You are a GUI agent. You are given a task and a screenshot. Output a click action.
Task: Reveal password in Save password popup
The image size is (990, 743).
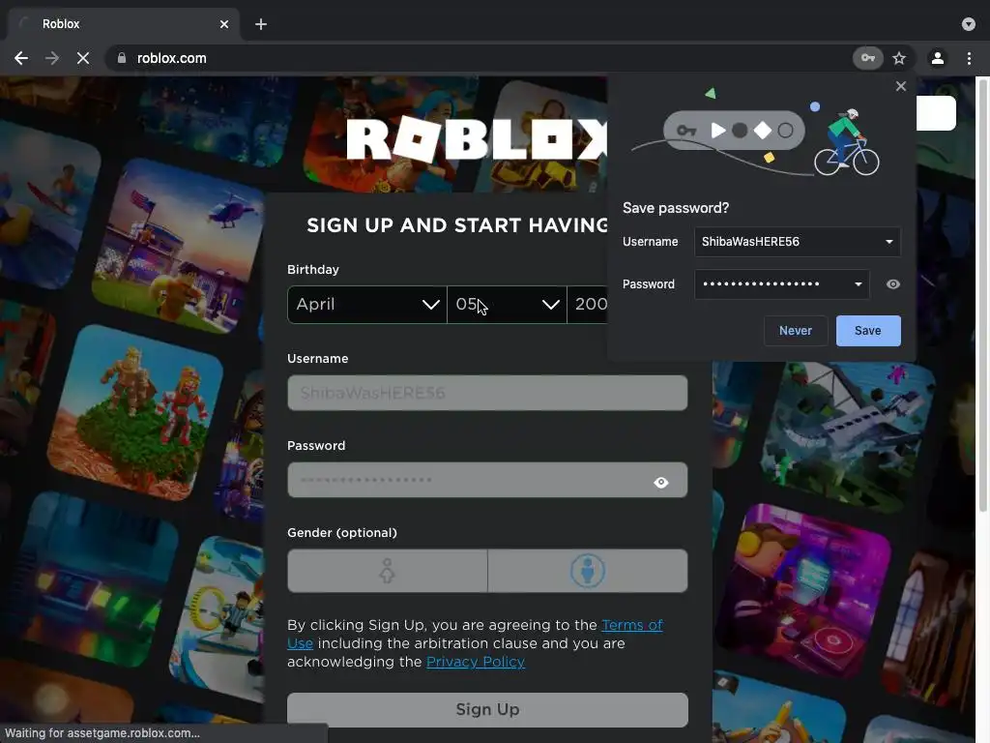(892, 284)
